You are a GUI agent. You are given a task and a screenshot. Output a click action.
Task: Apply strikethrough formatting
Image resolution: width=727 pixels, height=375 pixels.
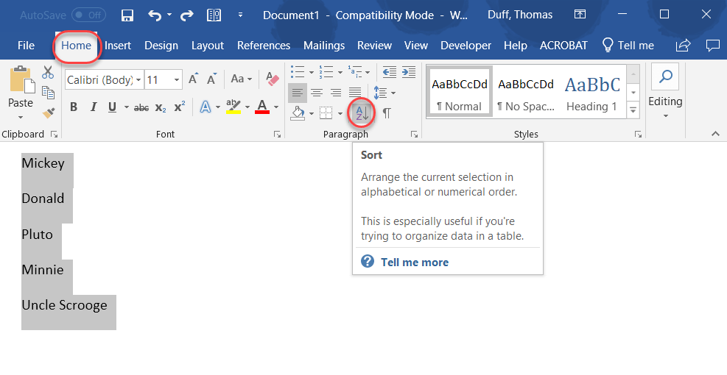click(141, 107)
